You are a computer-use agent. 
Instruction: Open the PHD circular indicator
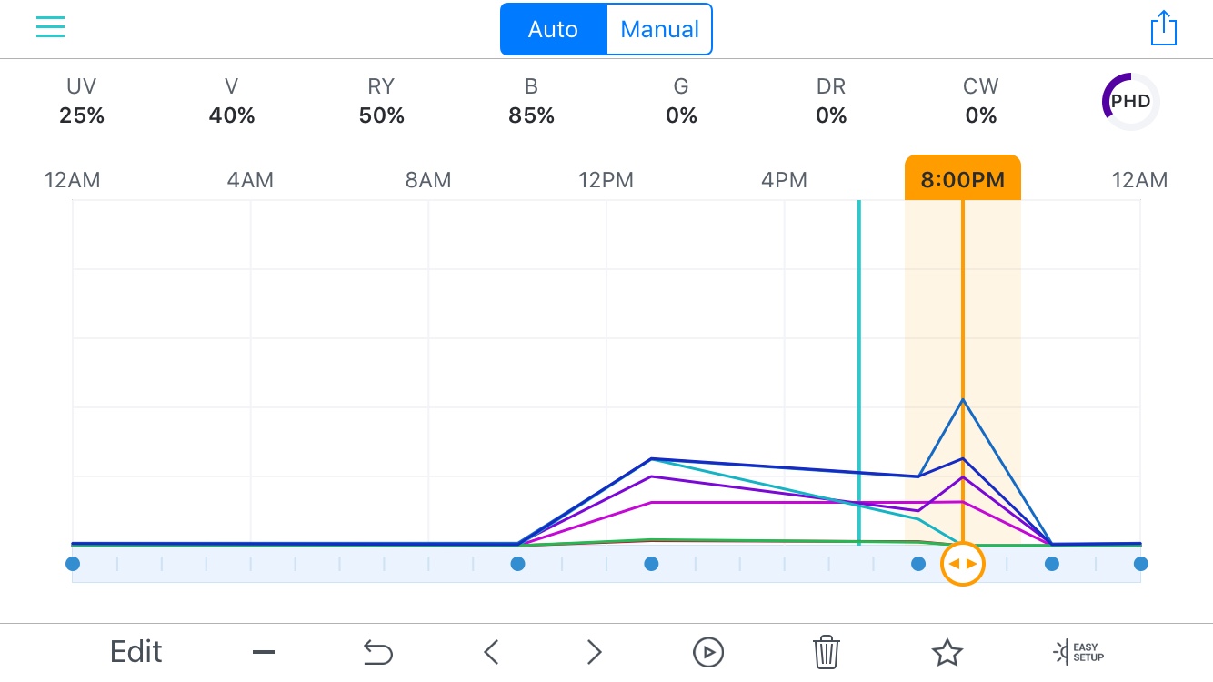tap(1130, 102)
